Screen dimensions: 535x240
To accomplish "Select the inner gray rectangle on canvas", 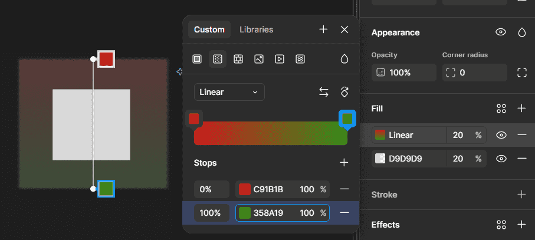I will [91, 125].
